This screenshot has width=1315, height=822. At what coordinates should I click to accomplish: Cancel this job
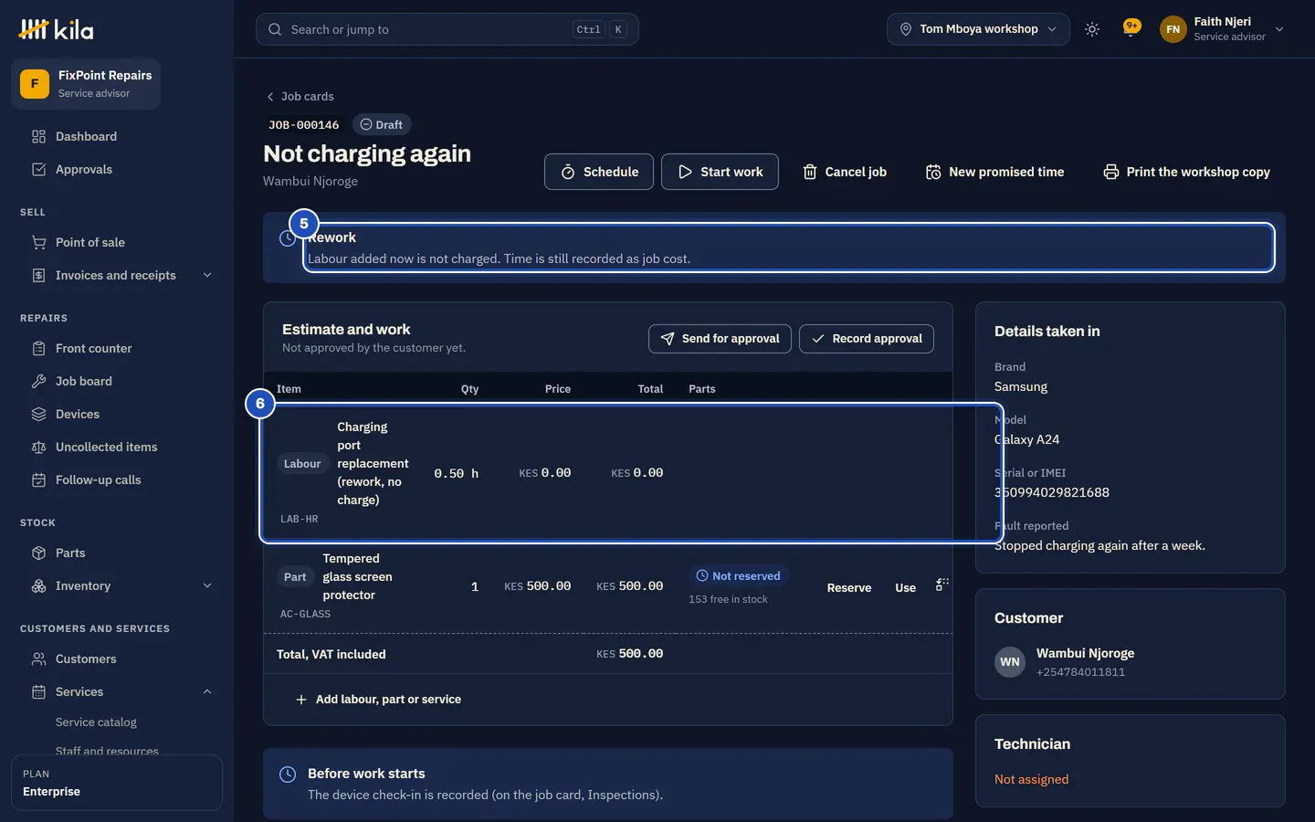click(845, 172)
